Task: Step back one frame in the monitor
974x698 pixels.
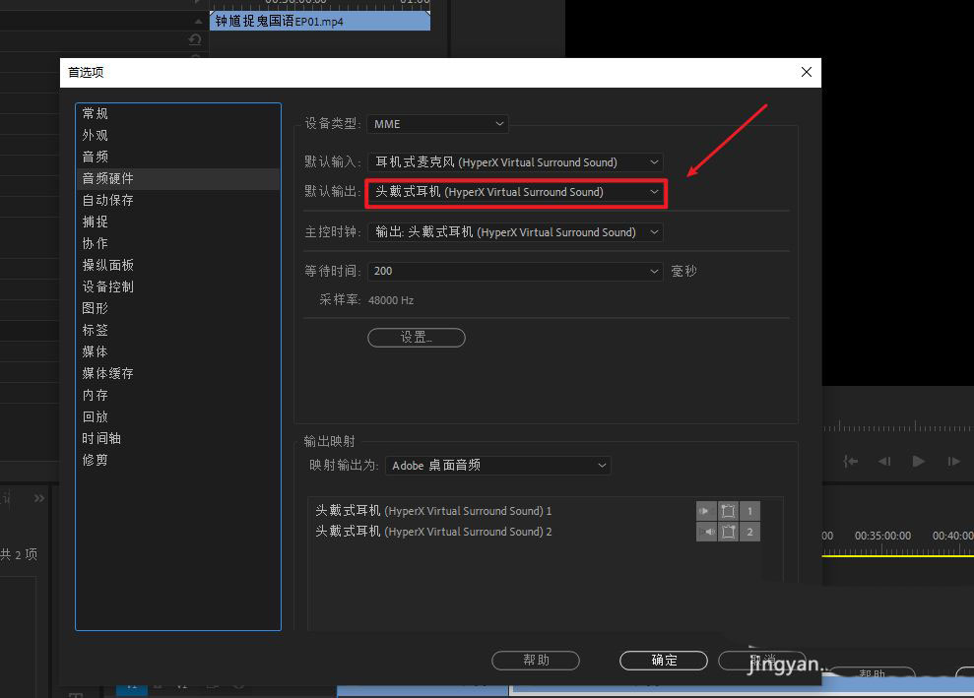Action: click(883, 461)
